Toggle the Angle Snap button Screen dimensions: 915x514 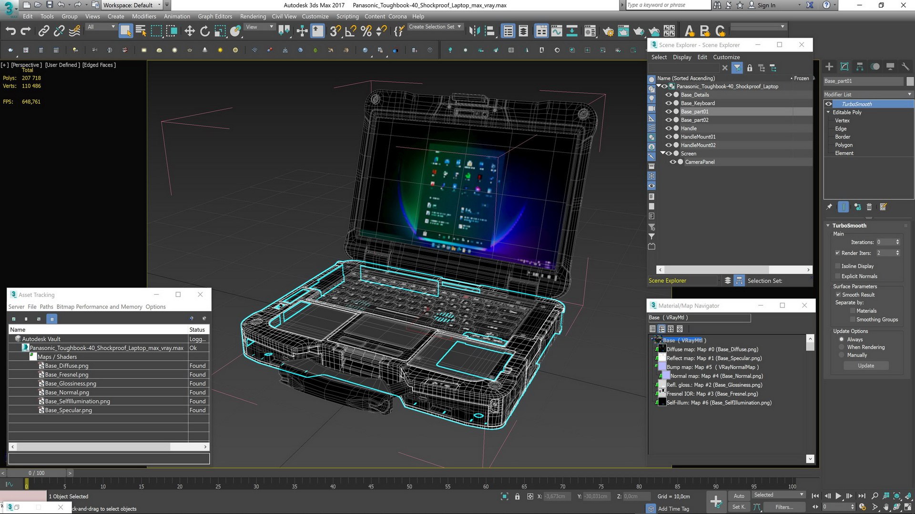point(351,31)
